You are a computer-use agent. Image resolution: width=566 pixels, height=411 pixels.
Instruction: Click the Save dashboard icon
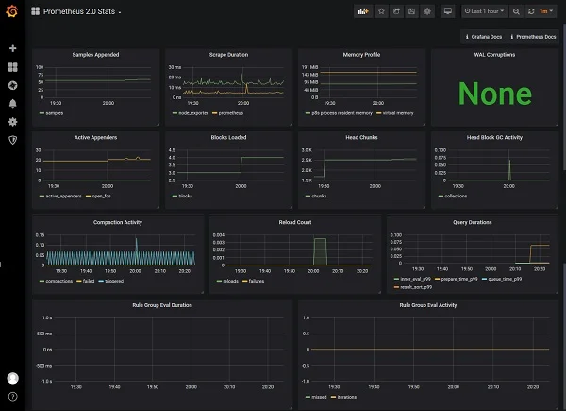coord(411,11)
